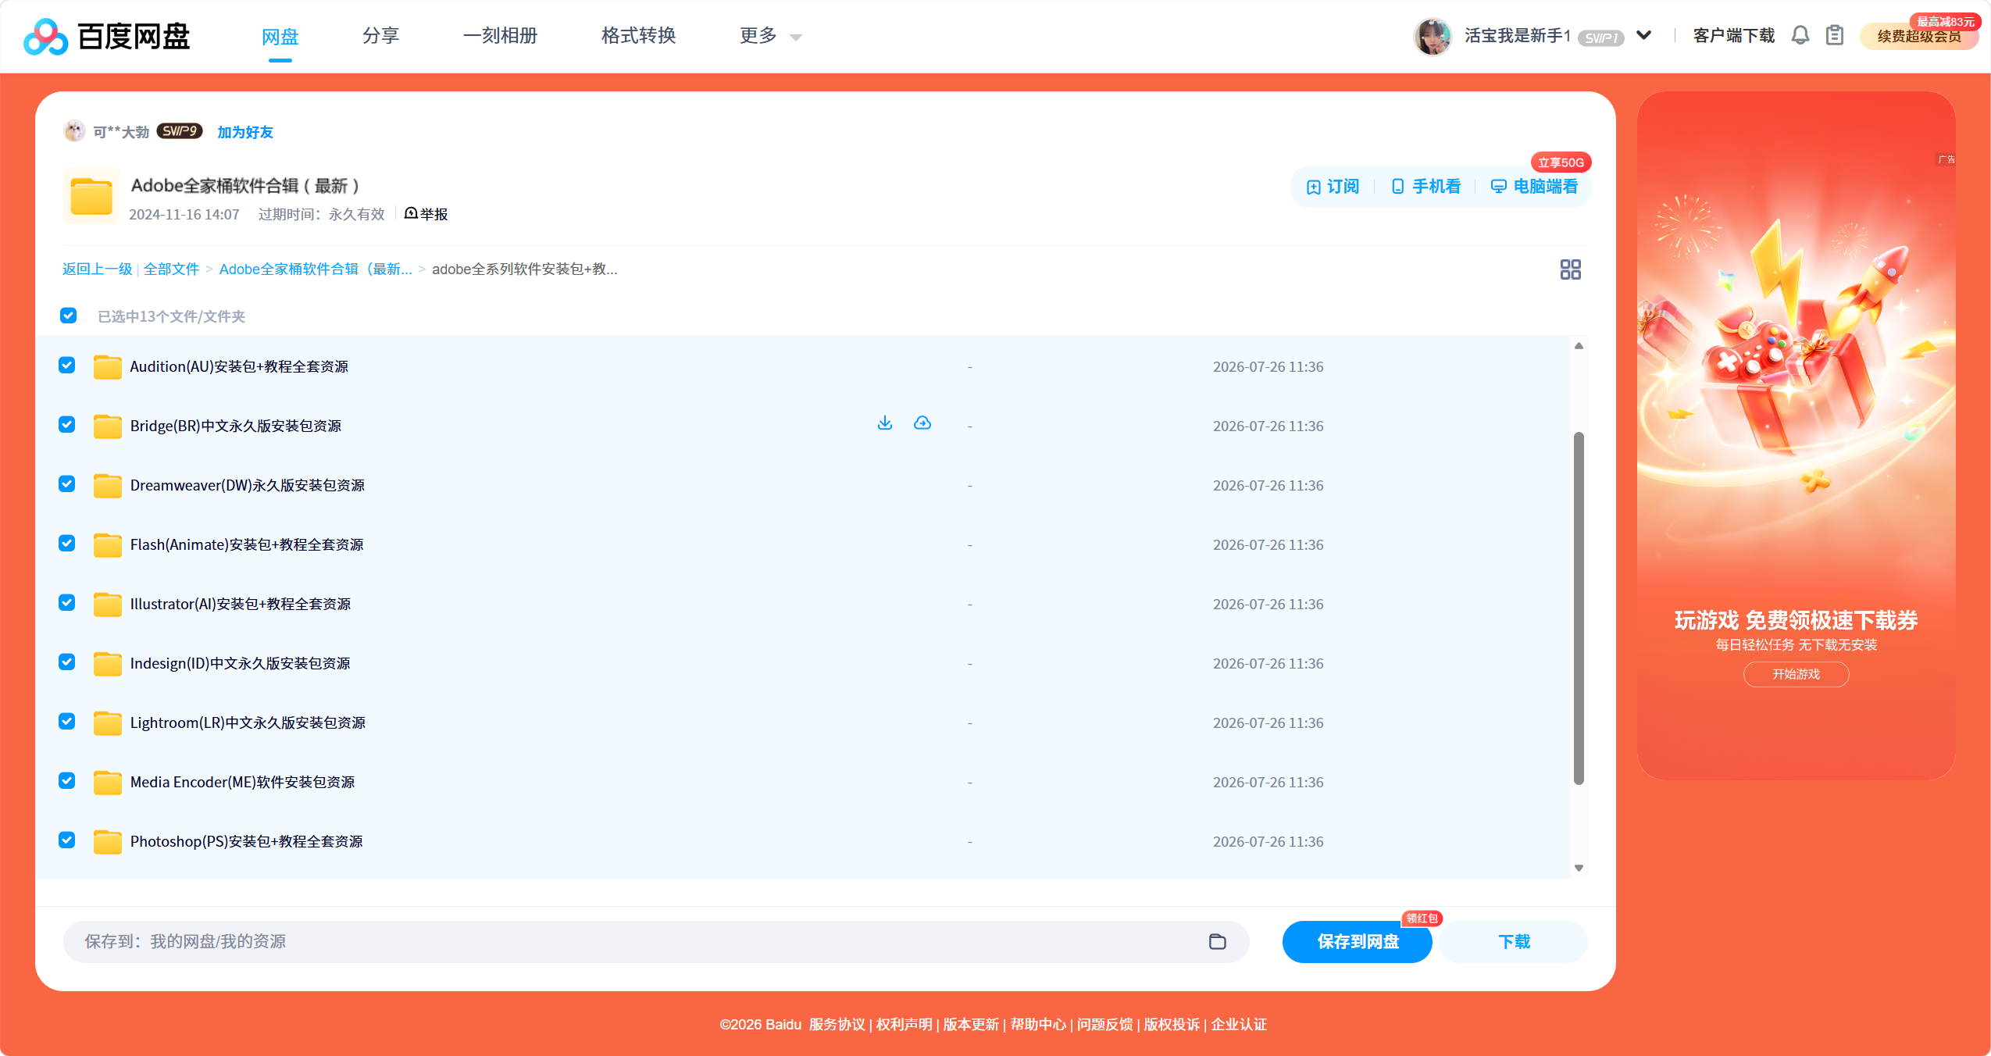Uncheck the Photoshop(PS) folder checkbox
The image size is (1991, 1056).
(x=67, y=840)
